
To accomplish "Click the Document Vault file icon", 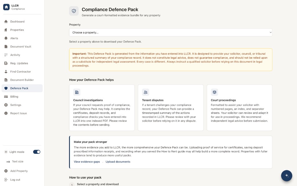I will (x=6, y=47).
